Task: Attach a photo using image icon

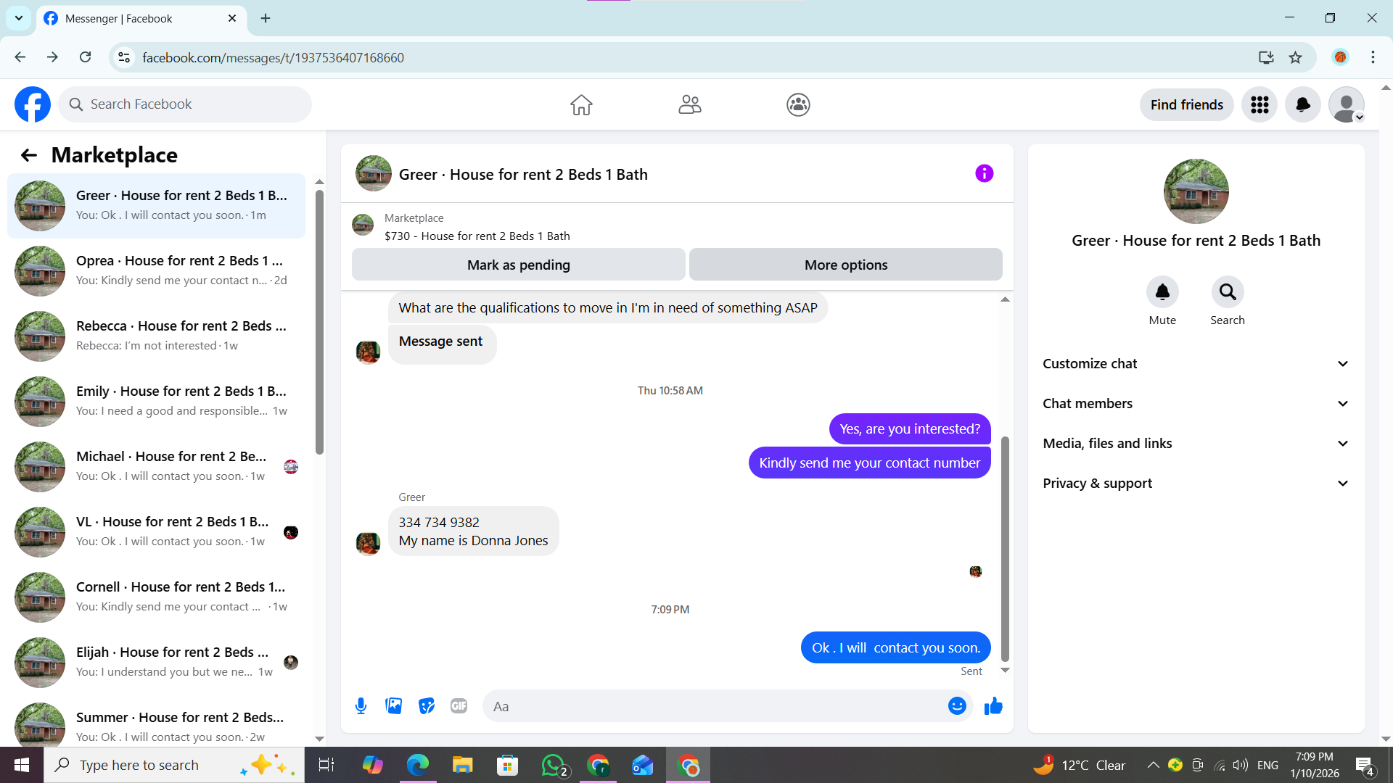Action: [x=393, y=706]
